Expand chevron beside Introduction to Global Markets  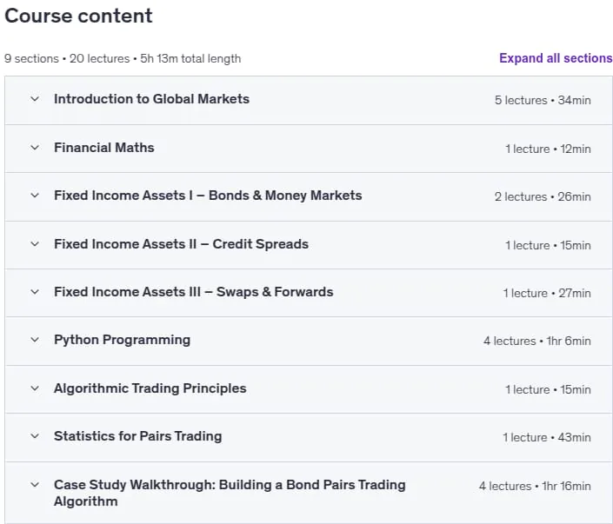[x=35, y=99]
